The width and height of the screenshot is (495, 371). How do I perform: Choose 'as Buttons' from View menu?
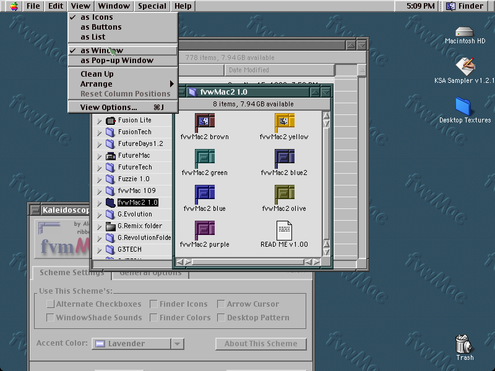click(123, 27)
